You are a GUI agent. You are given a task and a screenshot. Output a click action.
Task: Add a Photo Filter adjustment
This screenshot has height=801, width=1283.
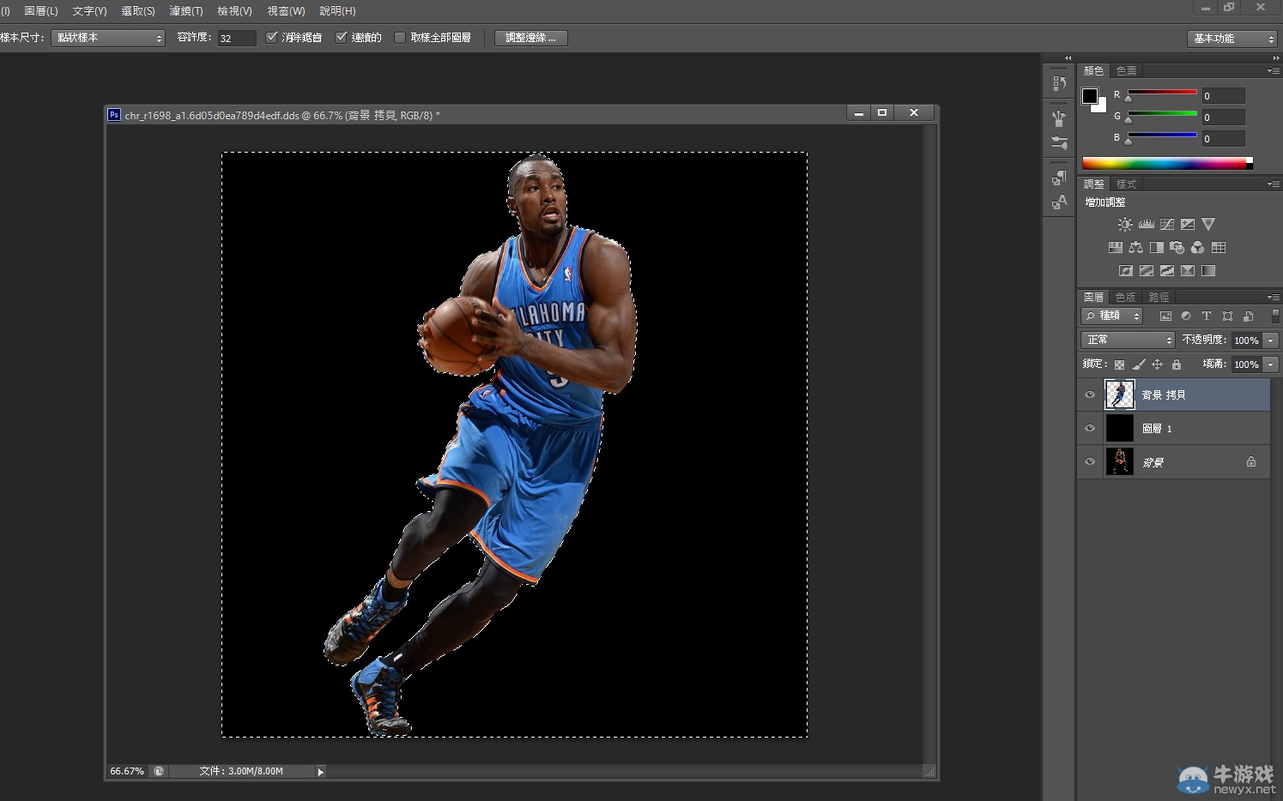(x=1177, y=247)
